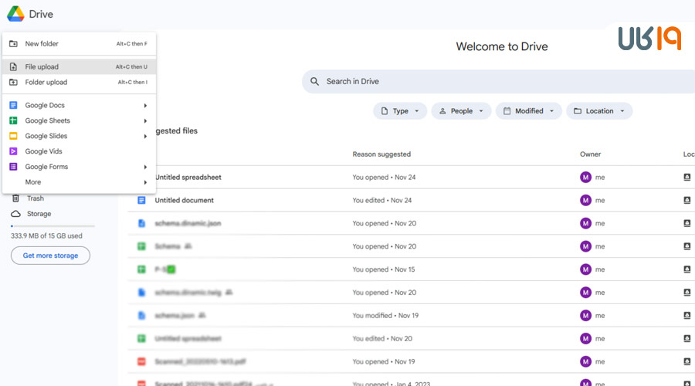Open the Type filter dropdown
Viewport: 695px width, 386px height.
point(400,111)
